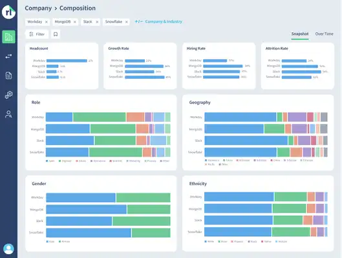Click the Workday row label in Gender chart

pyautogui.click(x=37, y=197)
